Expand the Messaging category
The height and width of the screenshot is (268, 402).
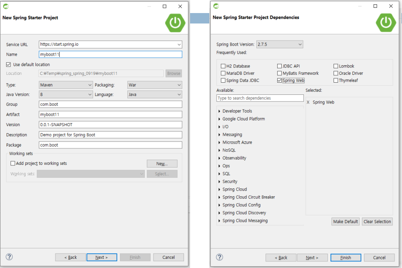(219, 134)
